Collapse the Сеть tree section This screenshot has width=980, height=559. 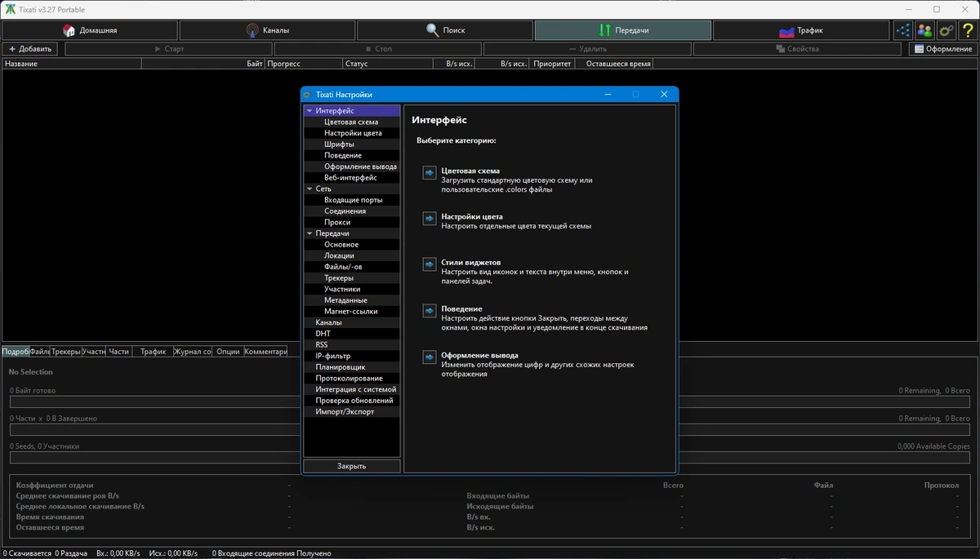[x=310, y=189]
